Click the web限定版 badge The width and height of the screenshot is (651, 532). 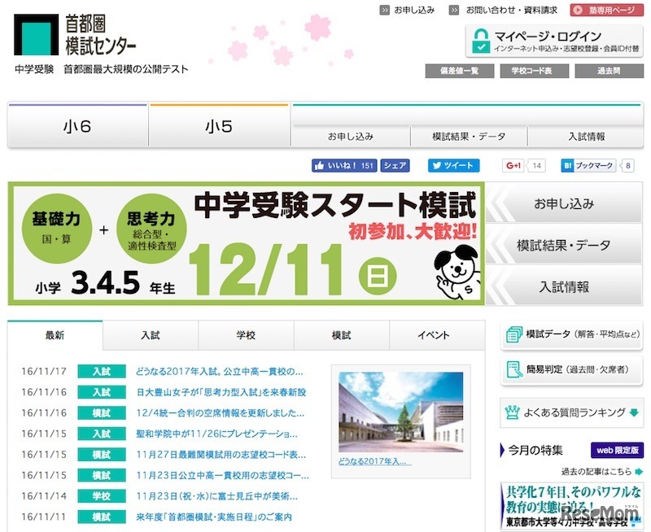pos(617,450)
